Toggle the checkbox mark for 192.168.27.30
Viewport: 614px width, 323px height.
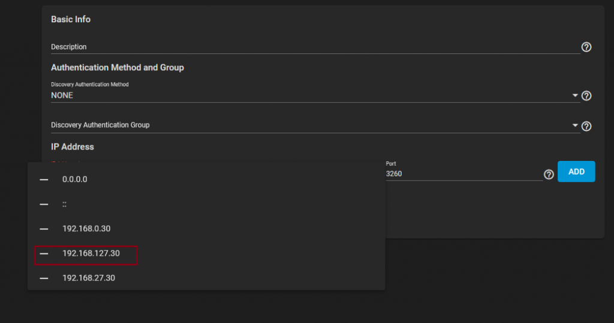44,279
